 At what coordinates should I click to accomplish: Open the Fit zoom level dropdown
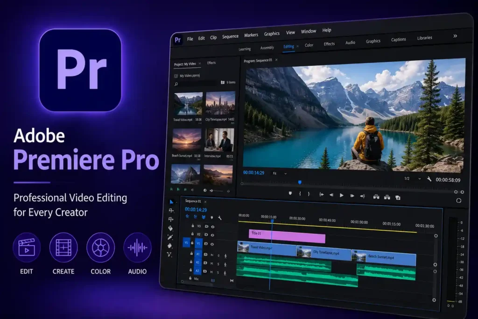(280, 173)
